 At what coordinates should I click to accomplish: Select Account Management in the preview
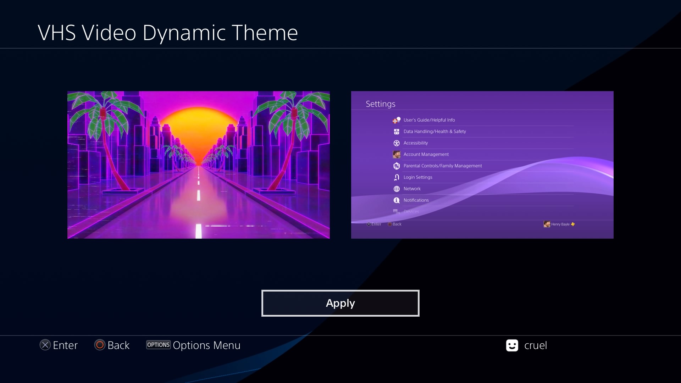(426, 154)
